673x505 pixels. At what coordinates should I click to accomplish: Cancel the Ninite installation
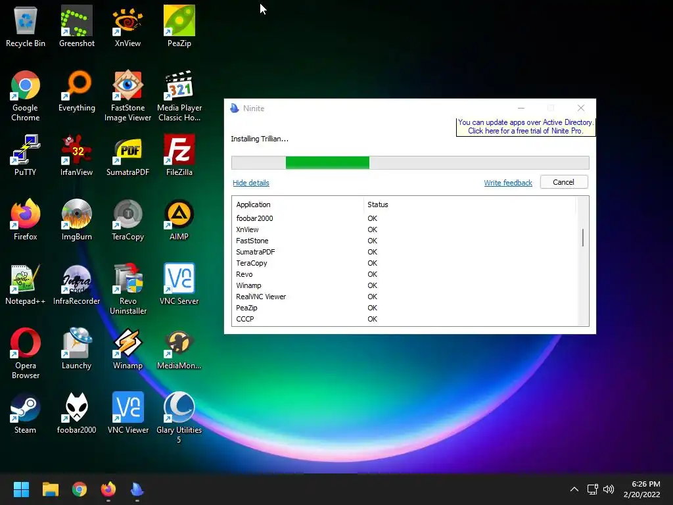pos(563,182)
